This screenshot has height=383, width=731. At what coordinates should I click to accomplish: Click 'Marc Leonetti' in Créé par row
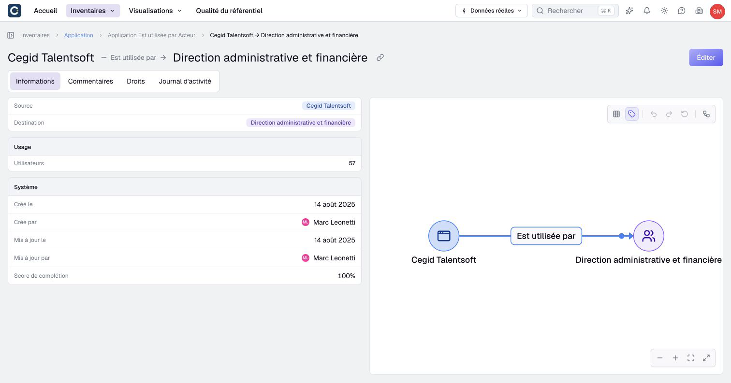(x=334, y=222)
